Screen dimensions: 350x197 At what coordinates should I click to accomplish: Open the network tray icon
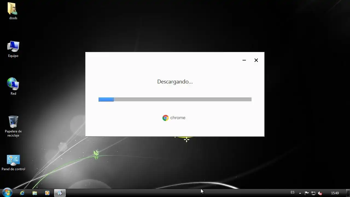[x=313, y=193]
